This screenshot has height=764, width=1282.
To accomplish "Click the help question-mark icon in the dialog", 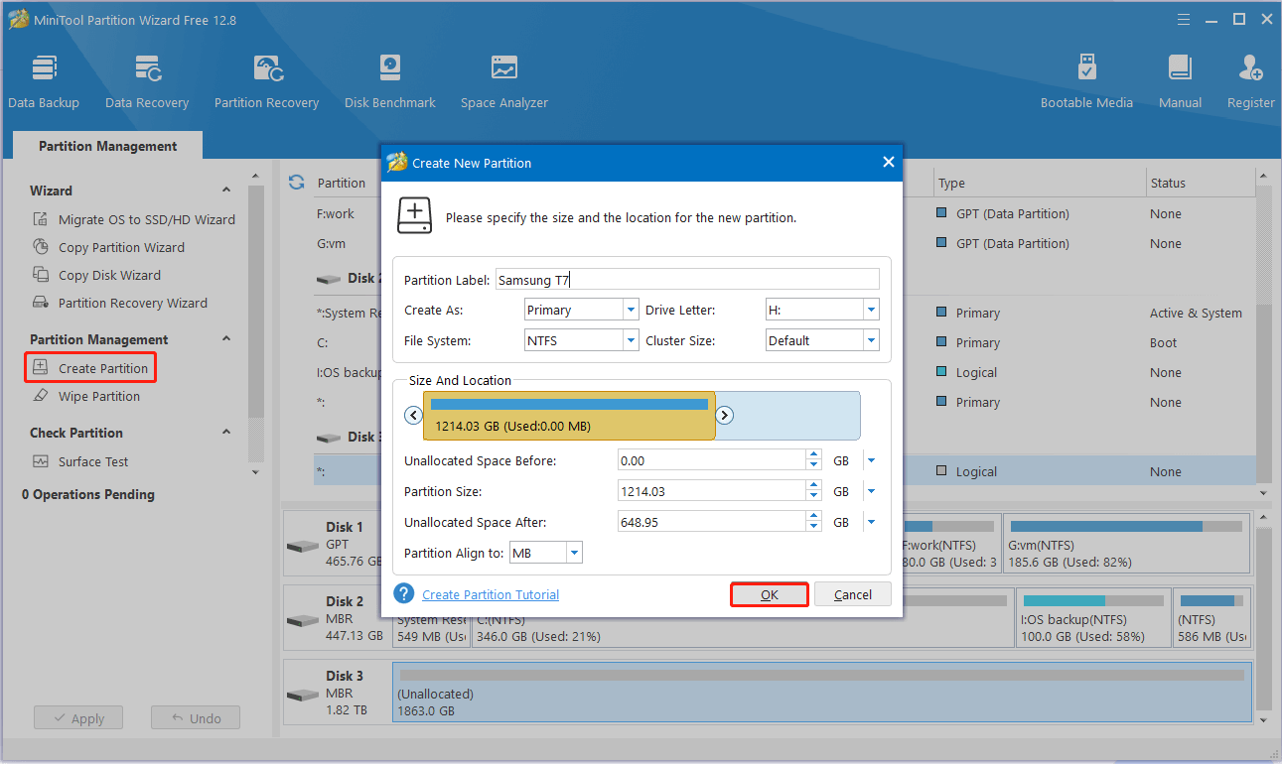I will click(x=404, y=593).
